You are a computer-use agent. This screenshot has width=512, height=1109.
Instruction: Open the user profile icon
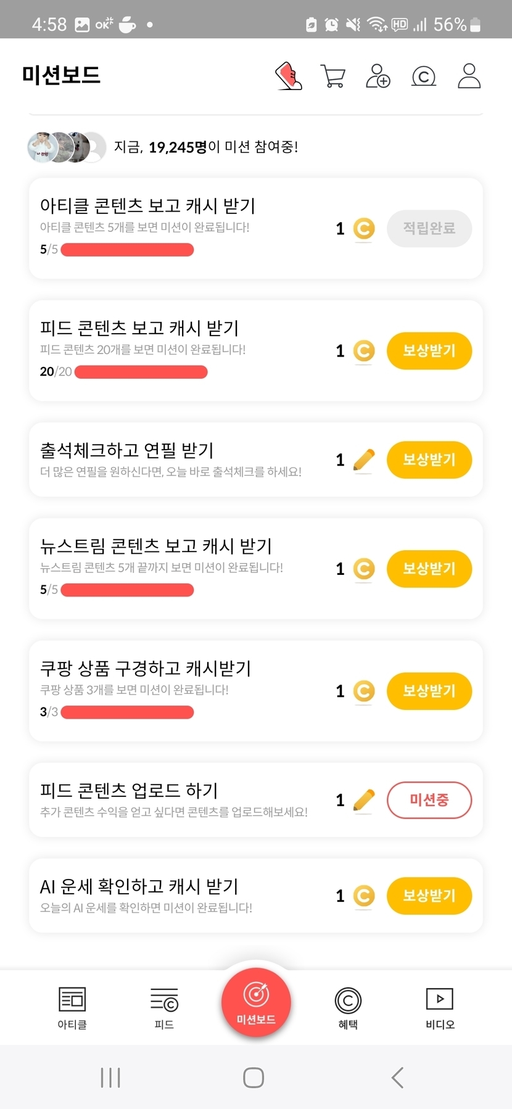(469, 76)
